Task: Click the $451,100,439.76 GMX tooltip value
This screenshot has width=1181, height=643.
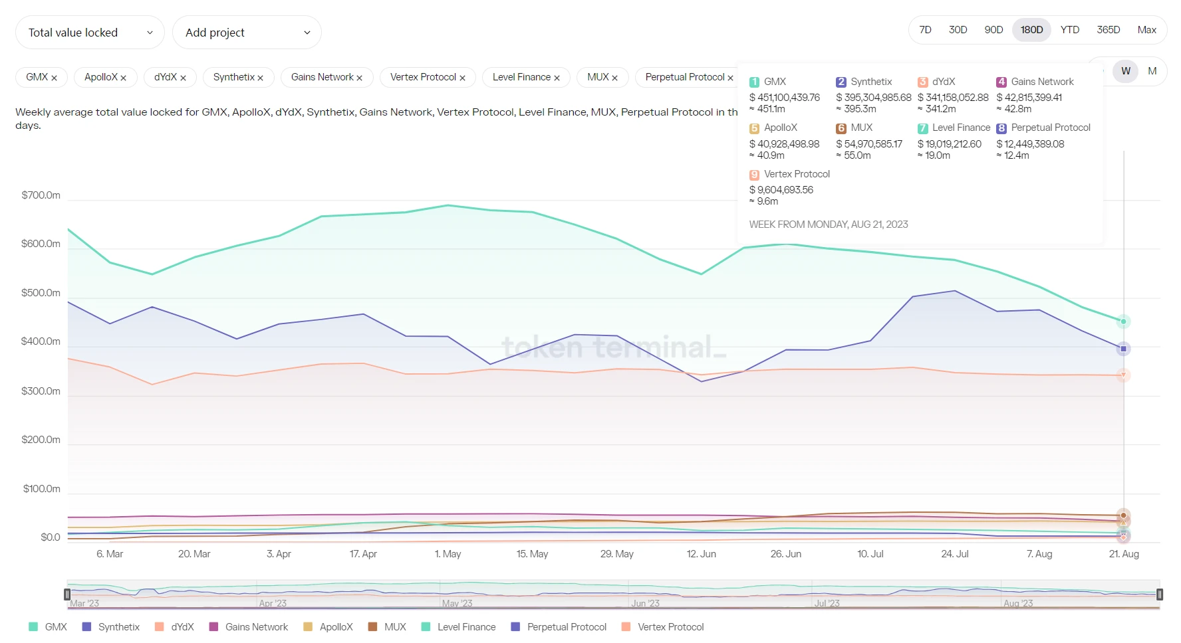Action: coord(785,98)
